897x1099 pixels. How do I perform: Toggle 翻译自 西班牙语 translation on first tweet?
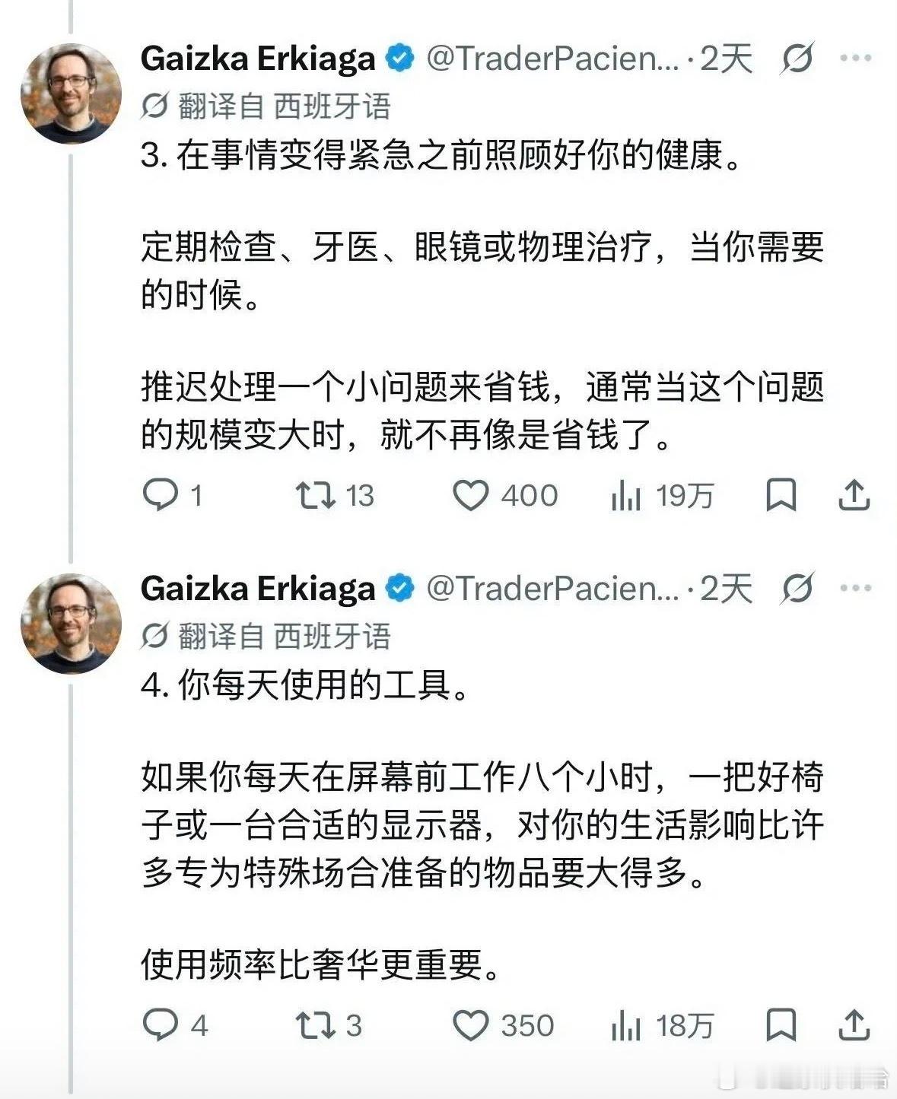pos(266,106)
